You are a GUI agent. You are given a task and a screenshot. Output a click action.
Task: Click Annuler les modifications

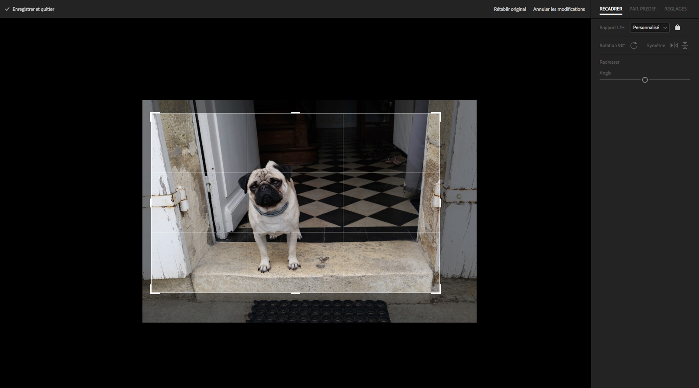pyautogui.click(x=559, y=9)
